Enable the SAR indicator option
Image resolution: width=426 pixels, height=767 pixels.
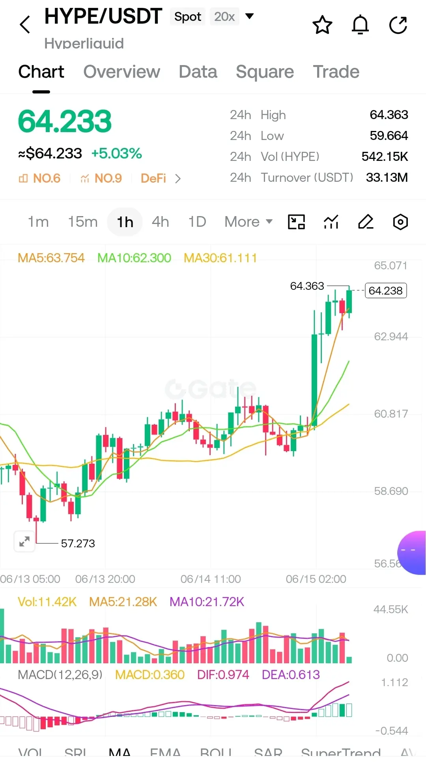pyautogui.click(x=268, y=752)
